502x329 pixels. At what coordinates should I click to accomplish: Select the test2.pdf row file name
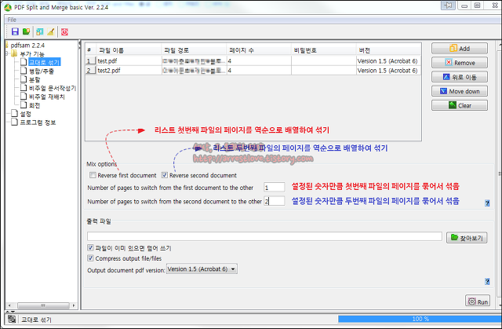[109, 71]
